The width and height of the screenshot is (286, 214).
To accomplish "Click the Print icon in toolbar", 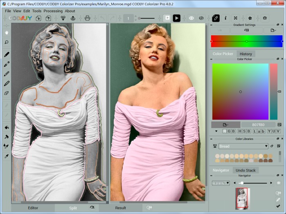I will (88, 18).
